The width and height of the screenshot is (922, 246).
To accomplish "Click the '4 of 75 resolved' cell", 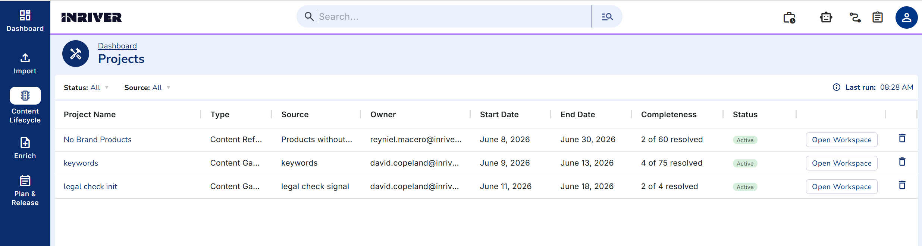I will coord(671,163).
